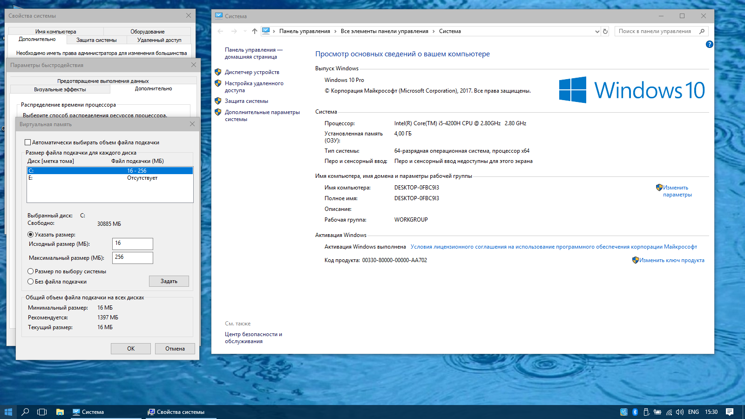
Task: Click the battery power tray icon
Action: (x=657, y=412)
